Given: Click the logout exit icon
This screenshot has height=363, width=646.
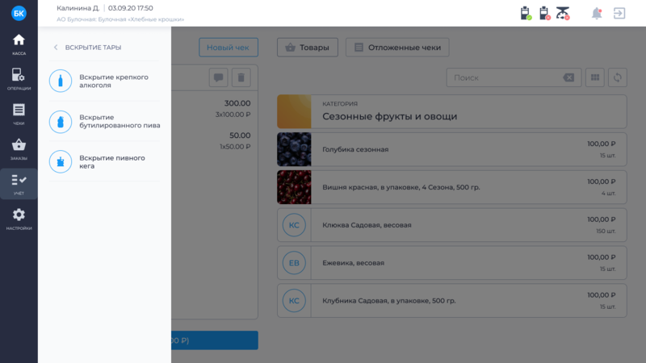Looking at the screenshot, I should click(x=619, y=13).
